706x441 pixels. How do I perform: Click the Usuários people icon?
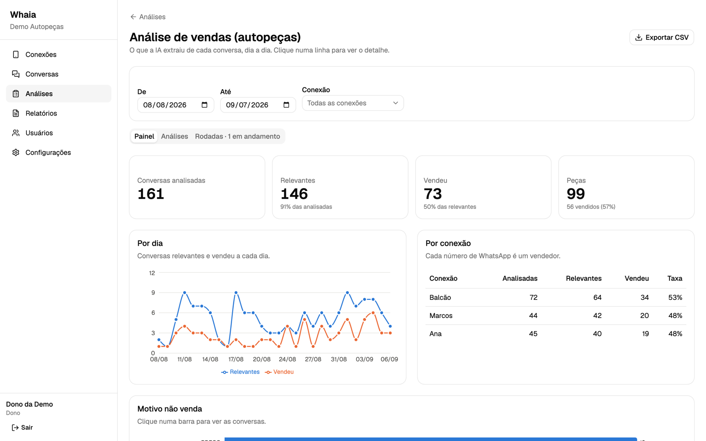tap(16, 133)
